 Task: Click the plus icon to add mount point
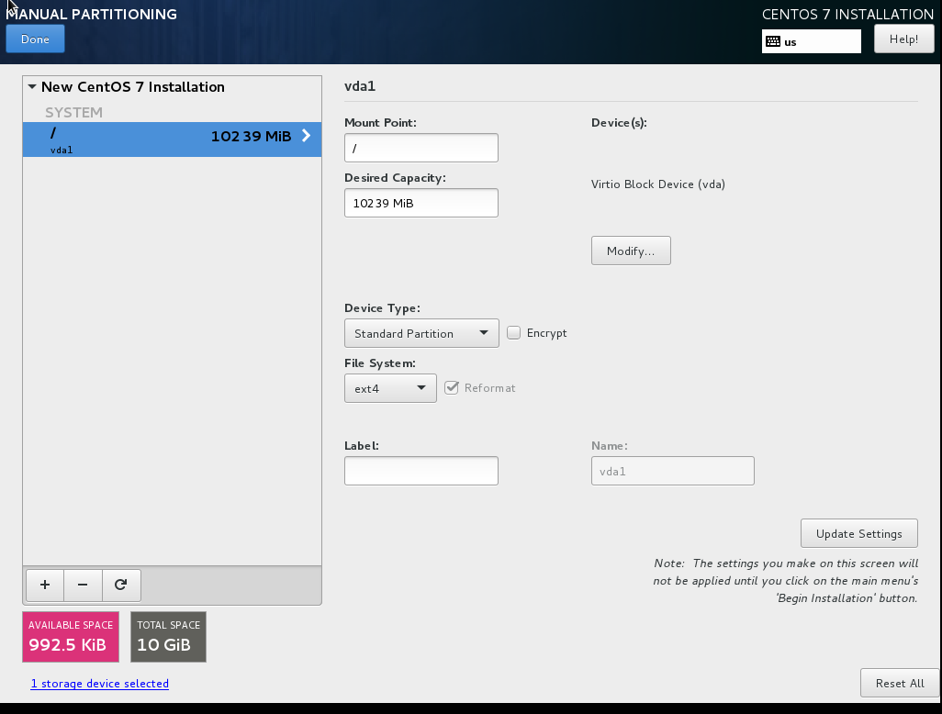45,585
